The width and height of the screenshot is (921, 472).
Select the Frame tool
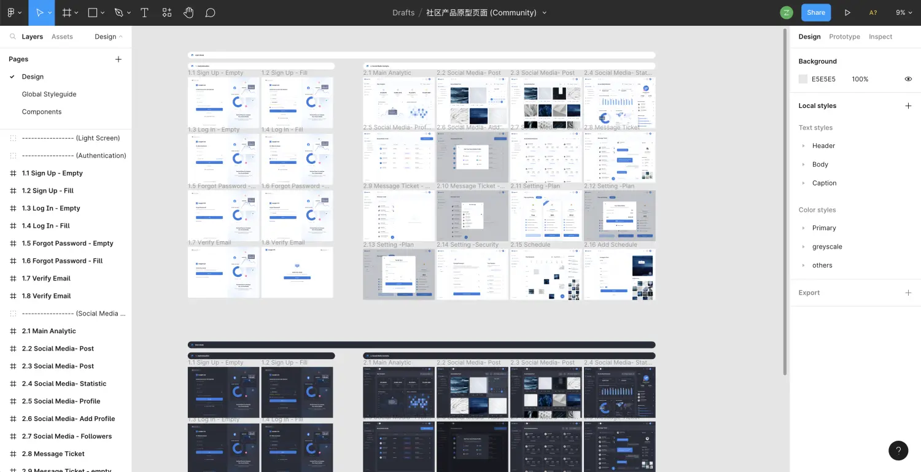click(x=67, y=12)
